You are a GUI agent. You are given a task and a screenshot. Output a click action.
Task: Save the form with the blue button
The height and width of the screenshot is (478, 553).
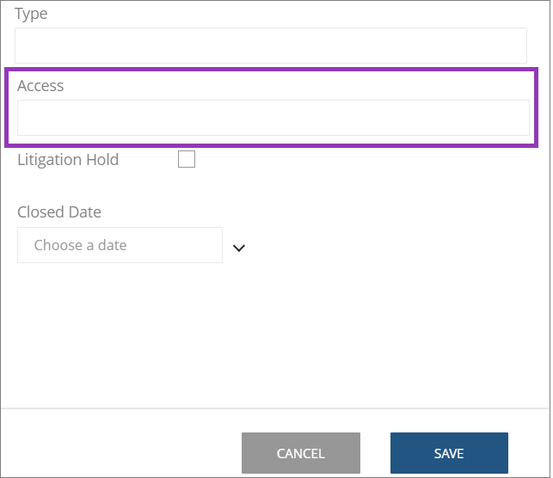pyautogui.click(x=449, y=453)
